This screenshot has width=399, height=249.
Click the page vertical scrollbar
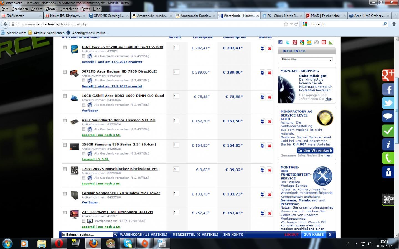[x=397, y=110]
